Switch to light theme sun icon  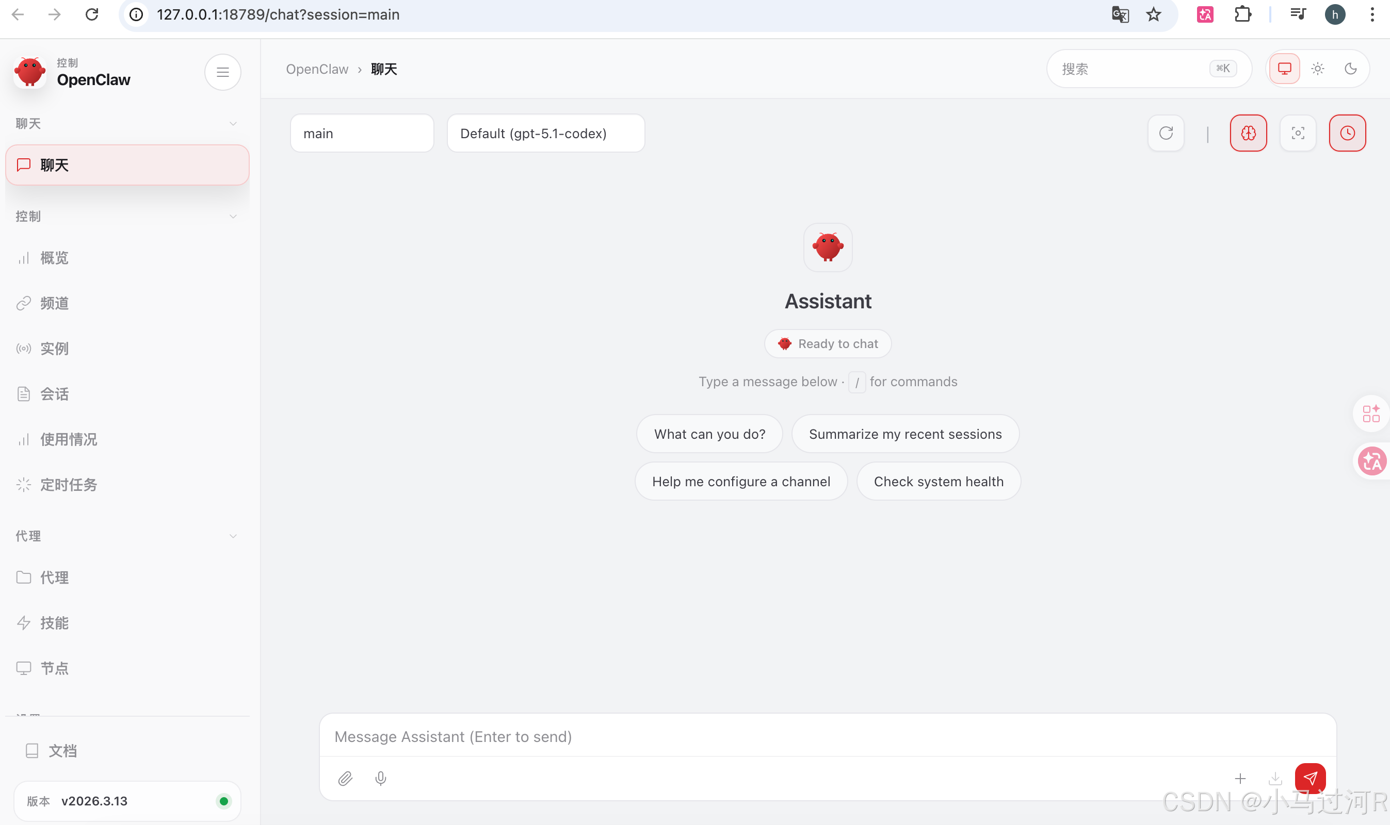1317,69
